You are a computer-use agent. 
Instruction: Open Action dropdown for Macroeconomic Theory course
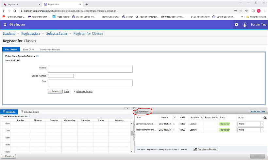pos(250,130)
